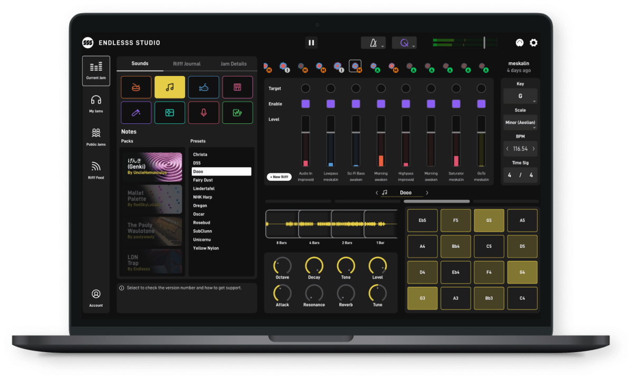
Task: Trigger the G5 pad
Action: click(489, 220)
